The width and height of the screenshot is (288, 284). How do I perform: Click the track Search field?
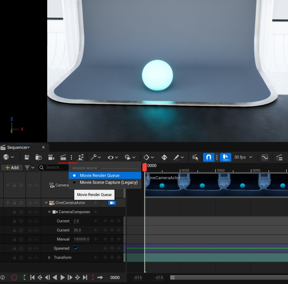(x=54, y=168)
